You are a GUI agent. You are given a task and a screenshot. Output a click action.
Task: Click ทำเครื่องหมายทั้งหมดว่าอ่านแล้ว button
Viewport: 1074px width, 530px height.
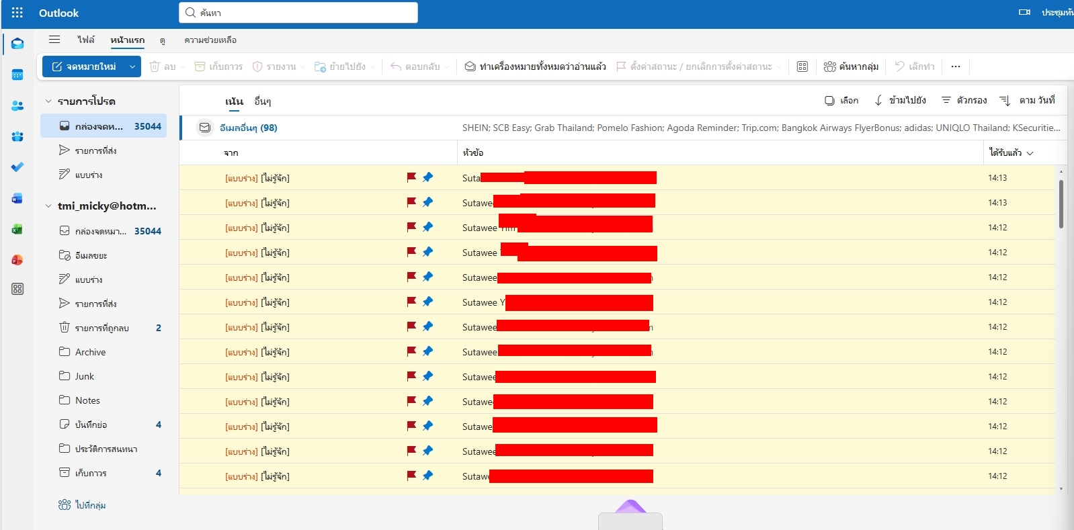coord(535,67)
